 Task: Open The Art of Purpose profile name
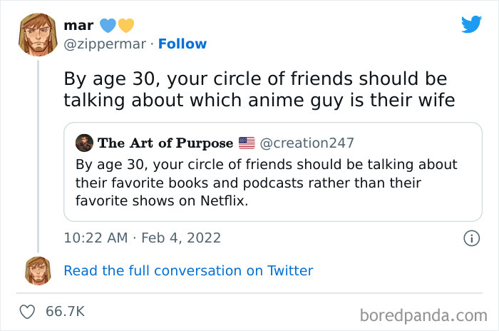click(165, 143)
